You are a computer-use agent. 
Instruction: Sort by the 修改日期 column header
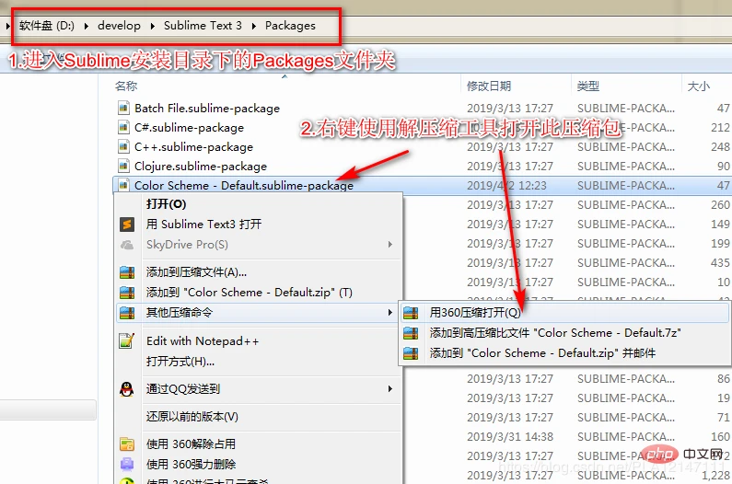click(x=489, y=86)
